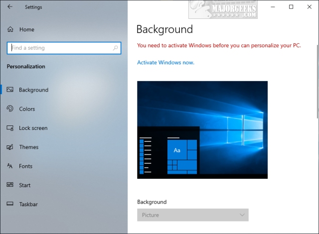This screenshot has width=319, height=234.
Task: Click the Background picture icon in sidebar
Action: [x=10, y=90]
